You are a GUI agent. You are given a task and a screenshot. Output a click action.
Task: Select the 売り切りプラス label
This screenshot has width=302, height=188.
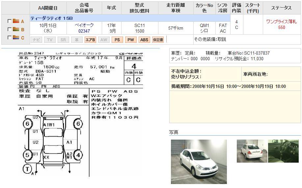186,77
